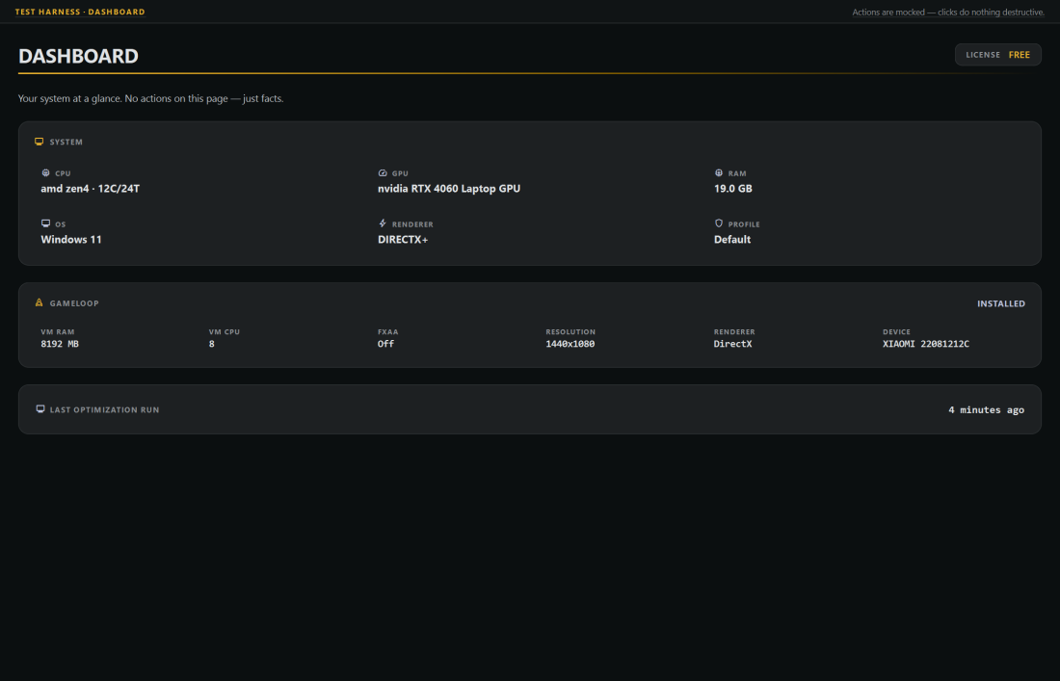Click the 'Actions are mocked' notice
Screen dimensions: 1060x681
point(948,13)
